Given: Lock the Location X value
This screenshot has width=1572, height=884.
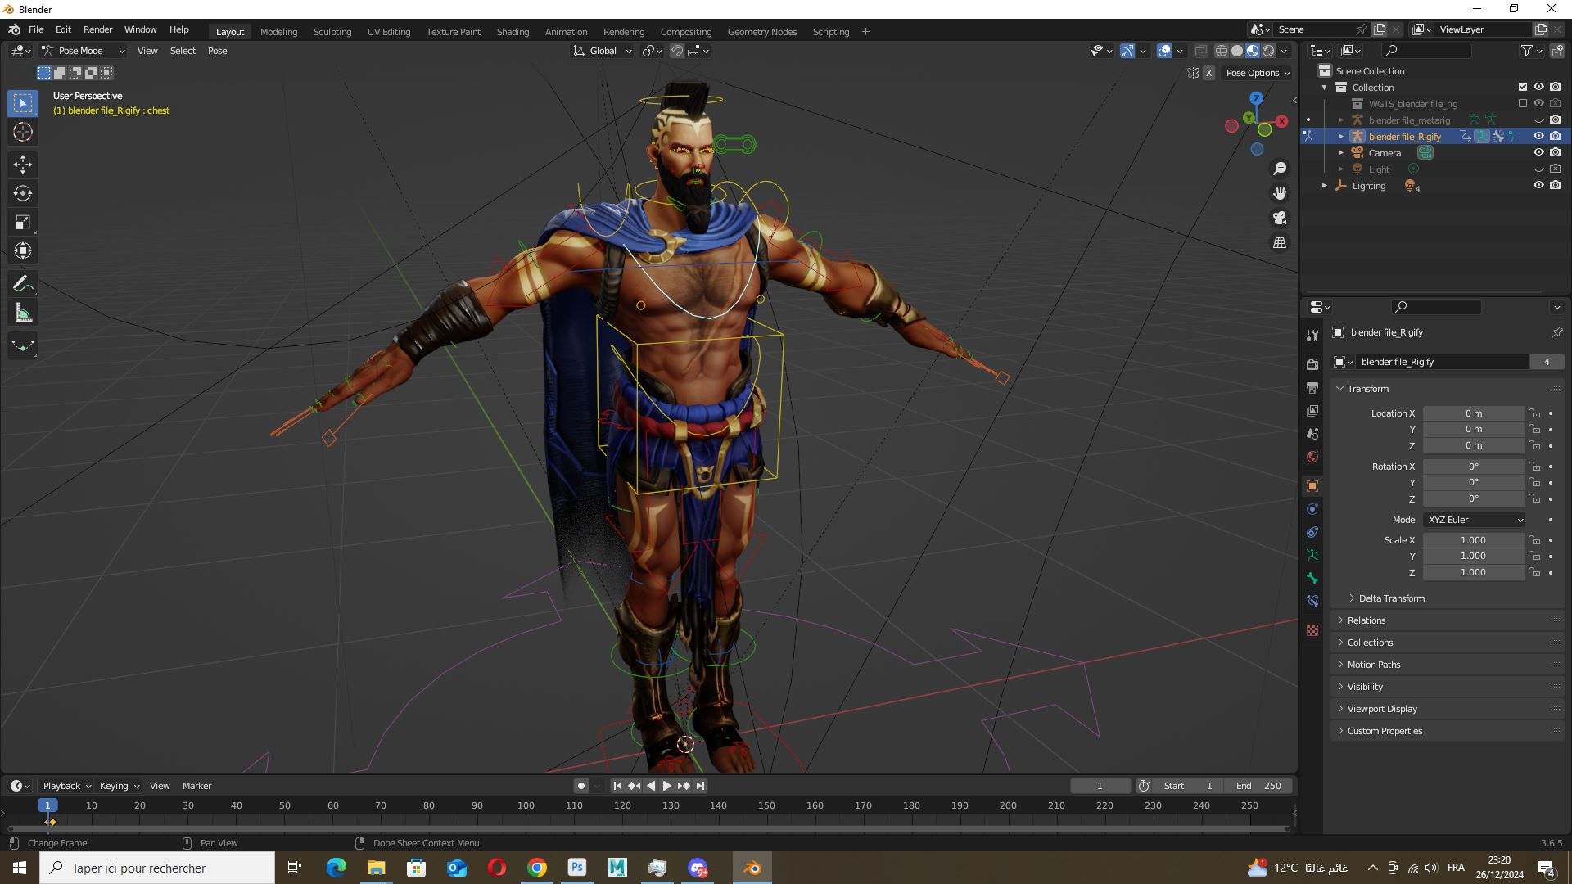Looking at the screenshot, I should pyautogui.click(x=1535, y=413).
